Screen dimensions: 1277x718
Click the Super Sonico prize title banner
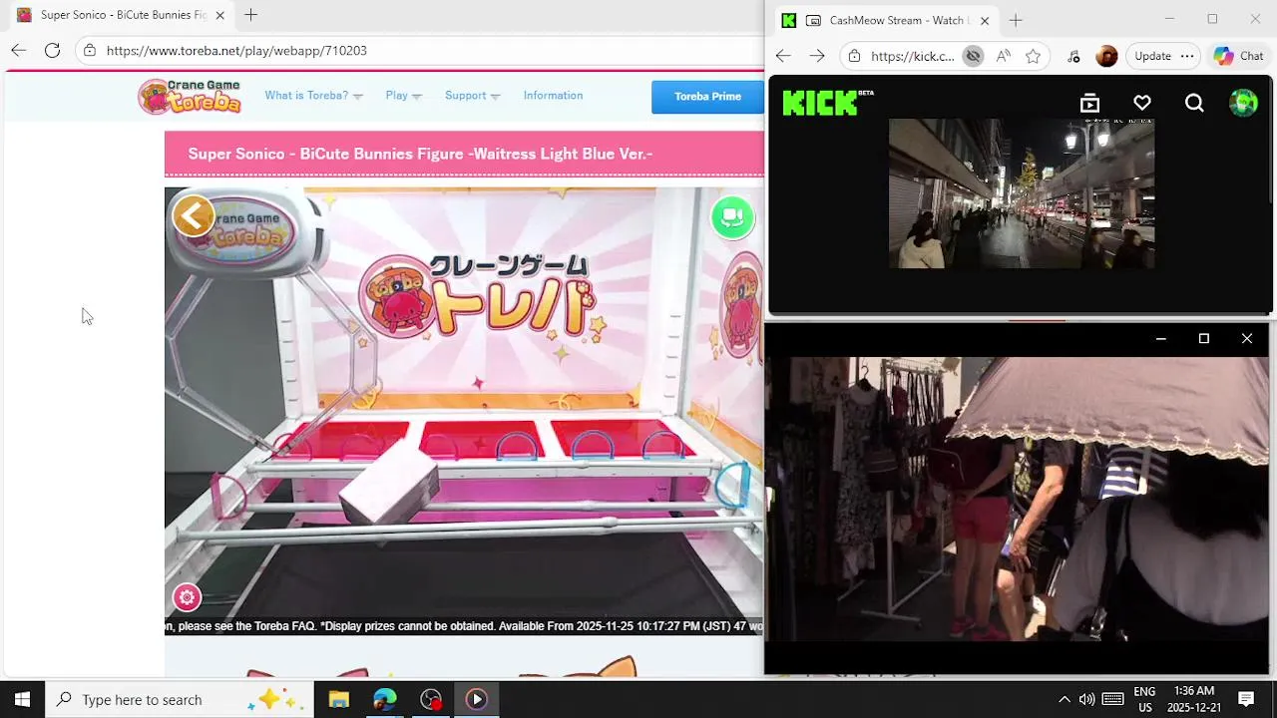click(464, 154)
